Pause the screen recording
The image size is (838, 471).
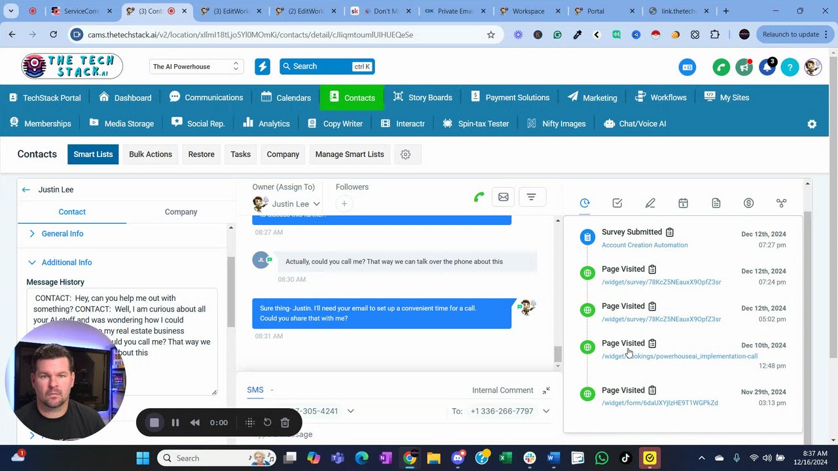pyautogui.click(x=175, y=423)
